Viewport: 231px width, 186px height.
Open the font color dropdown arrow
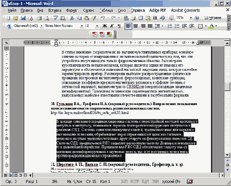pyautogui.click(x=216, y=26)
